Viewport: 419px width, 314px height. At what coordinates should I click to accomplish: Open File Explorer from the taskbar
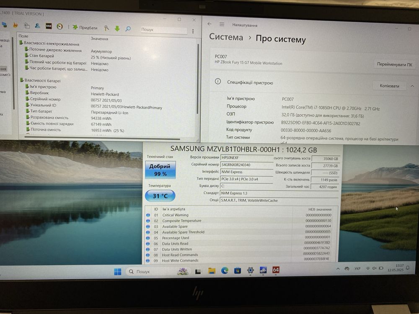click(x=212, y=271)
